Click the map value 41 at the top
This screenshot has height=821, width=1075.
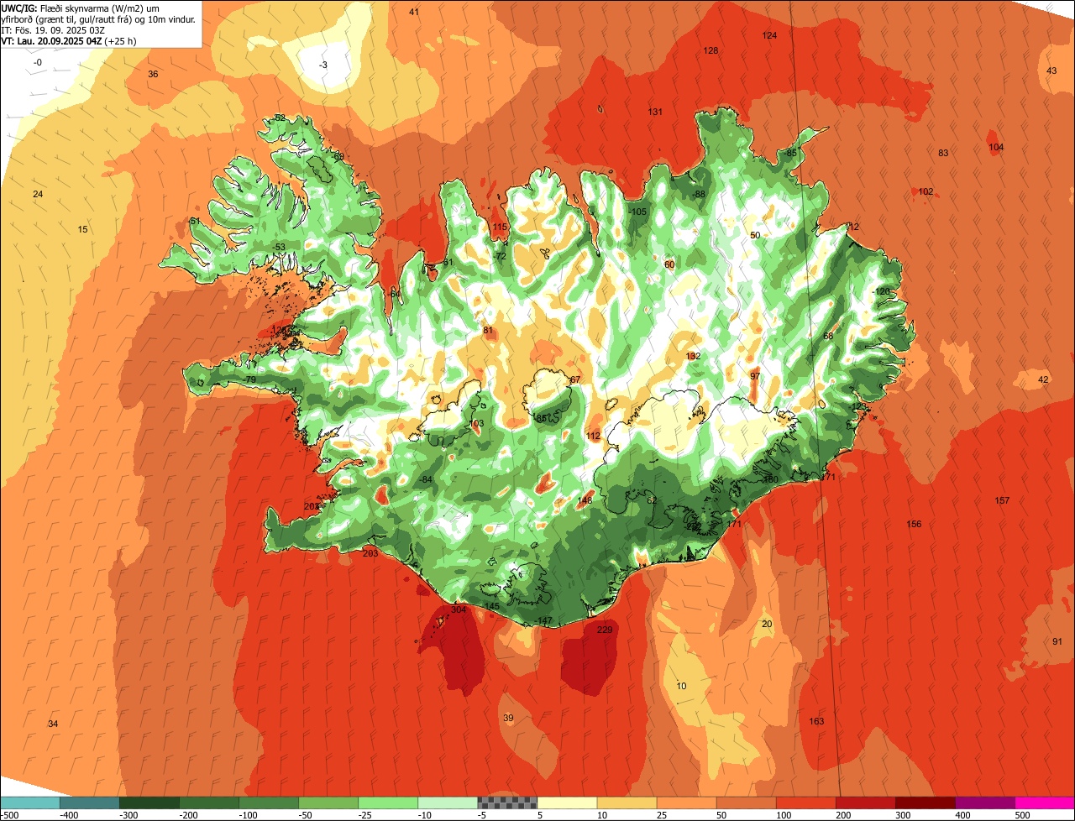(414, 12)
